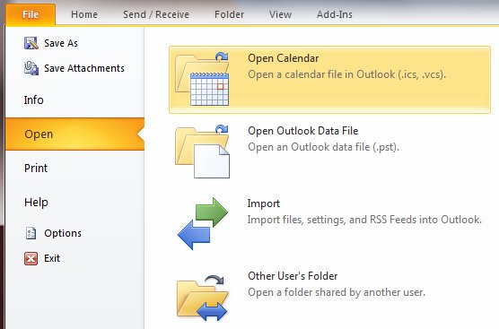Click the Import title text
Viewport: 499px width, 329px height.
[264, 203]
